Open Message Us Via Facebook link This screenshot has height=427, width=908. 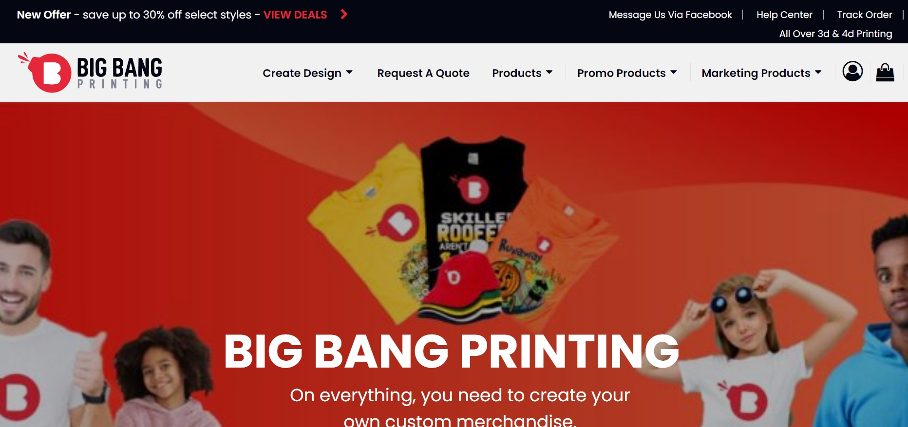(670, 15)
